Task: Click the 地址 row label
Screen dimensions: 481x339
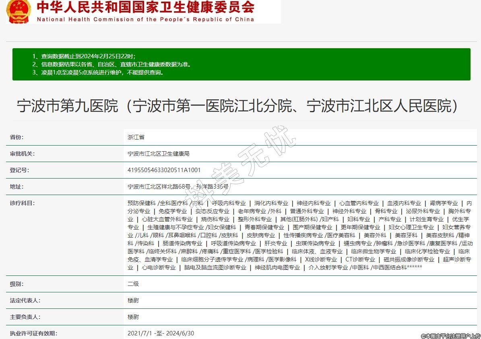Action: [17, 187]
